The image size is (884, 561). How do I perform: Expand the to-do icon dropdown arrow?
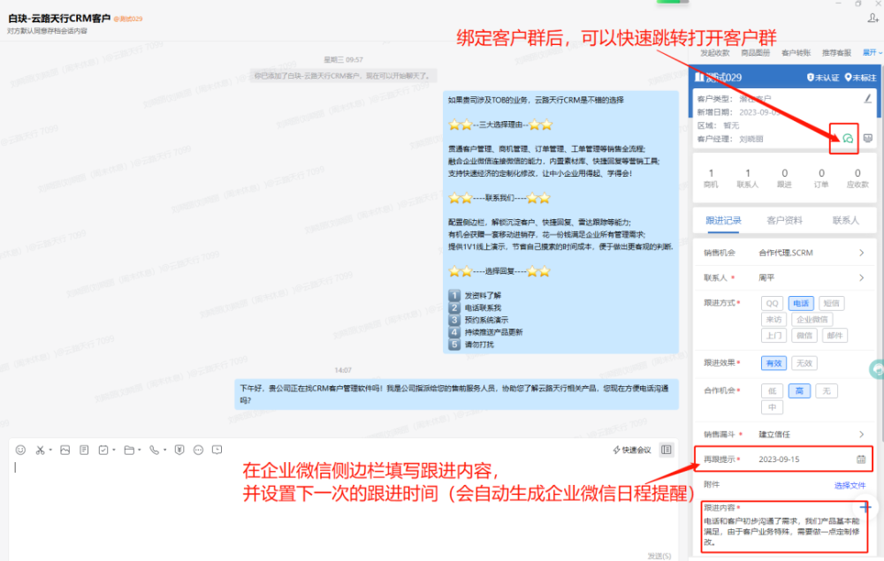(x=114, y=450)
